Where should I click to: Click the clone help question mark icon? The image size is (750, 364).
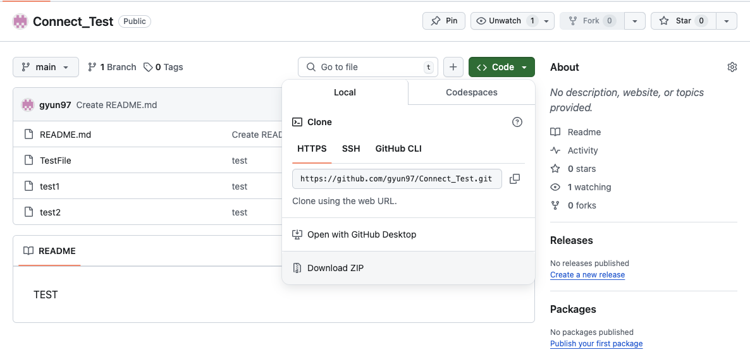click(x=517, y=123)
